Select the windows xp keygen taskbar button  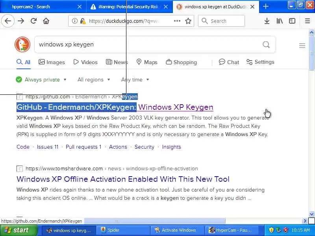click(69, 230)
